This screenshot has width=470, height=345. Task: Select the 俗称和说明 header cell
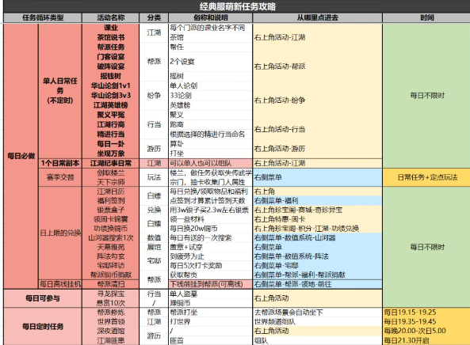(210, 17)
